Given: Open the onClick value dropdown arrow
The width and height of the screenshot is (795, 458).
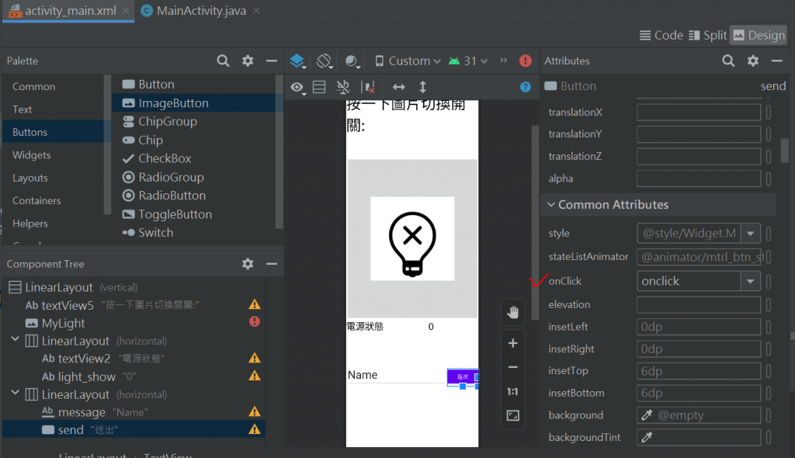Looking at the screenshot, I should [x=751, y=281].
